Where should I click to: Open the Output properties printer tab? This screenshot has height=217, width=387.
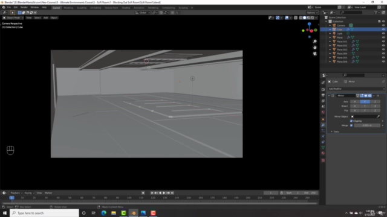[x=323, y=95]
